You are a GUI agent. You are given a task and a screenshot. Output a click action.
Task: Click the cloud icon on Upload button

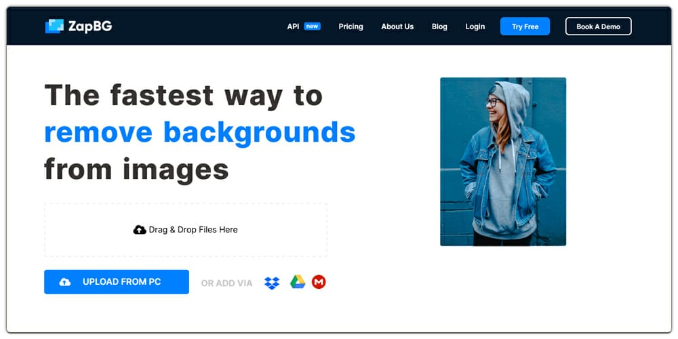coord(65,282)
